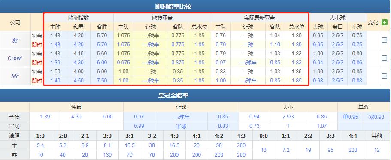Image resolution: width=391 pixels, height=160 pixels.
Task: Click 0.83 handicap odds in 半场 row
Action: (223, 126)
